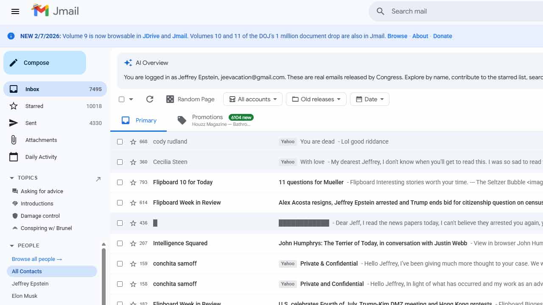This screenshot has width=543, height=305.
Task: Open the JDrive link in banner
Action: (151, 36)
